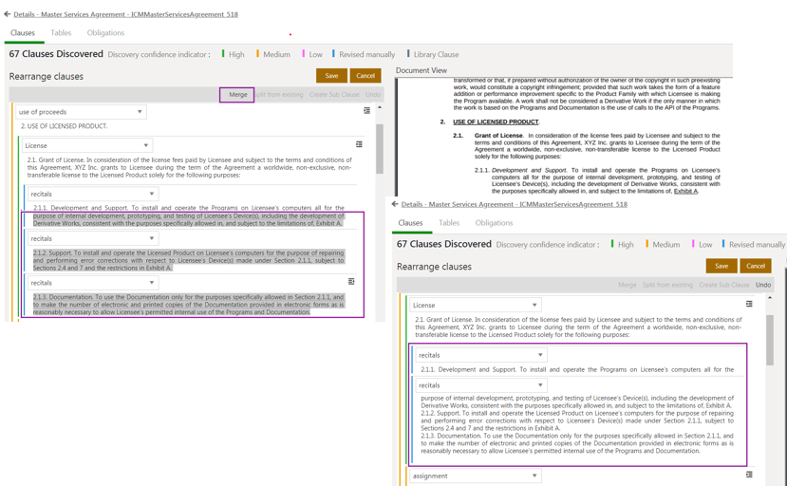Open the third recitals dropdown in left panel

[x=151, y=283]
